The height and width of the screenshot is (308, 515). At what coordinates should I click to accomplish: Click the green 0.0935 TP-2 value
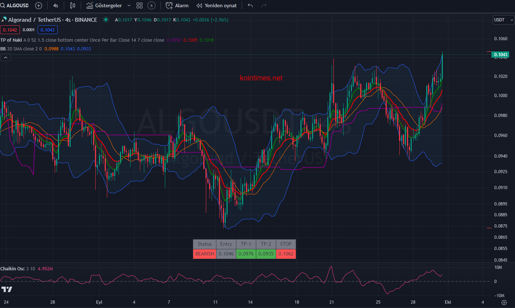click(x=266, y=254)
